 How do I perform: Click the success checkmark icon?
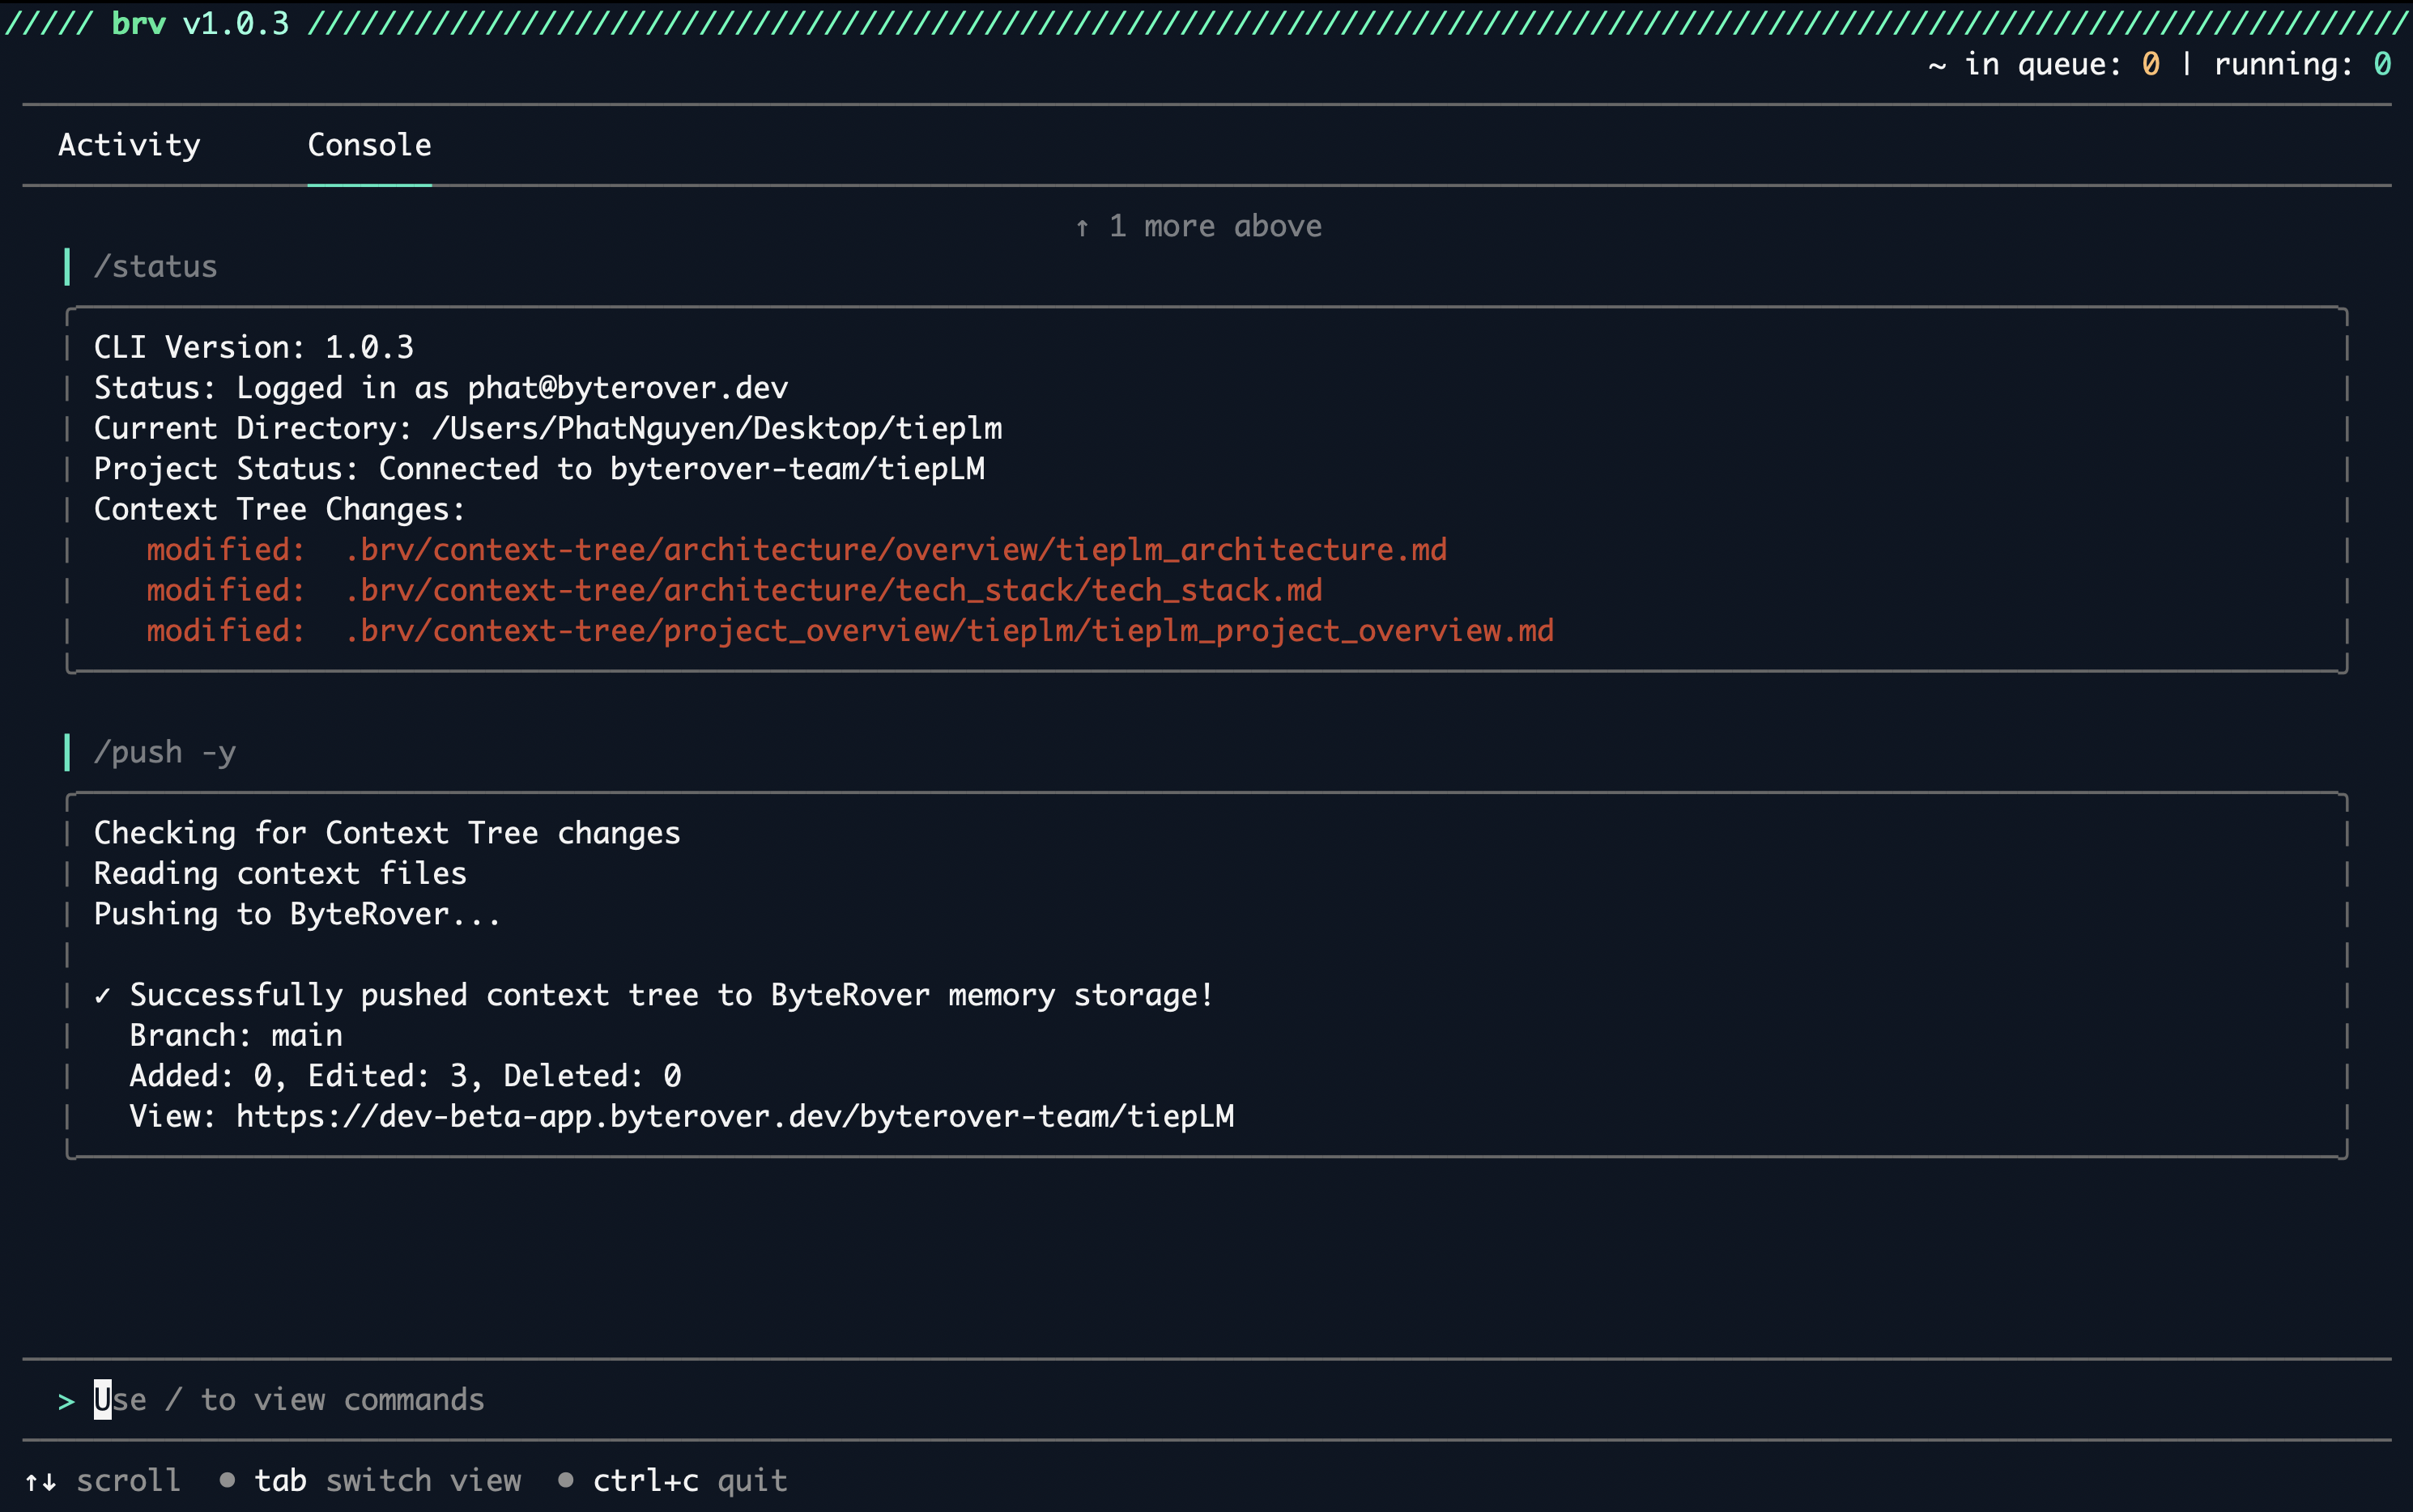click(102, 995)
